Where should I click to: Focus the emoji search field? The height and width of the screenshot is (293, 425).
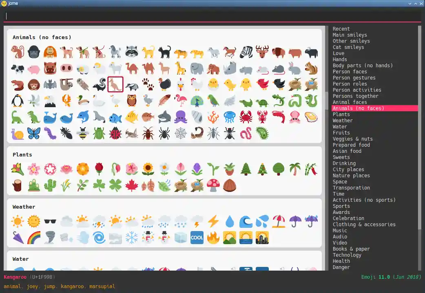coord(212,16)
